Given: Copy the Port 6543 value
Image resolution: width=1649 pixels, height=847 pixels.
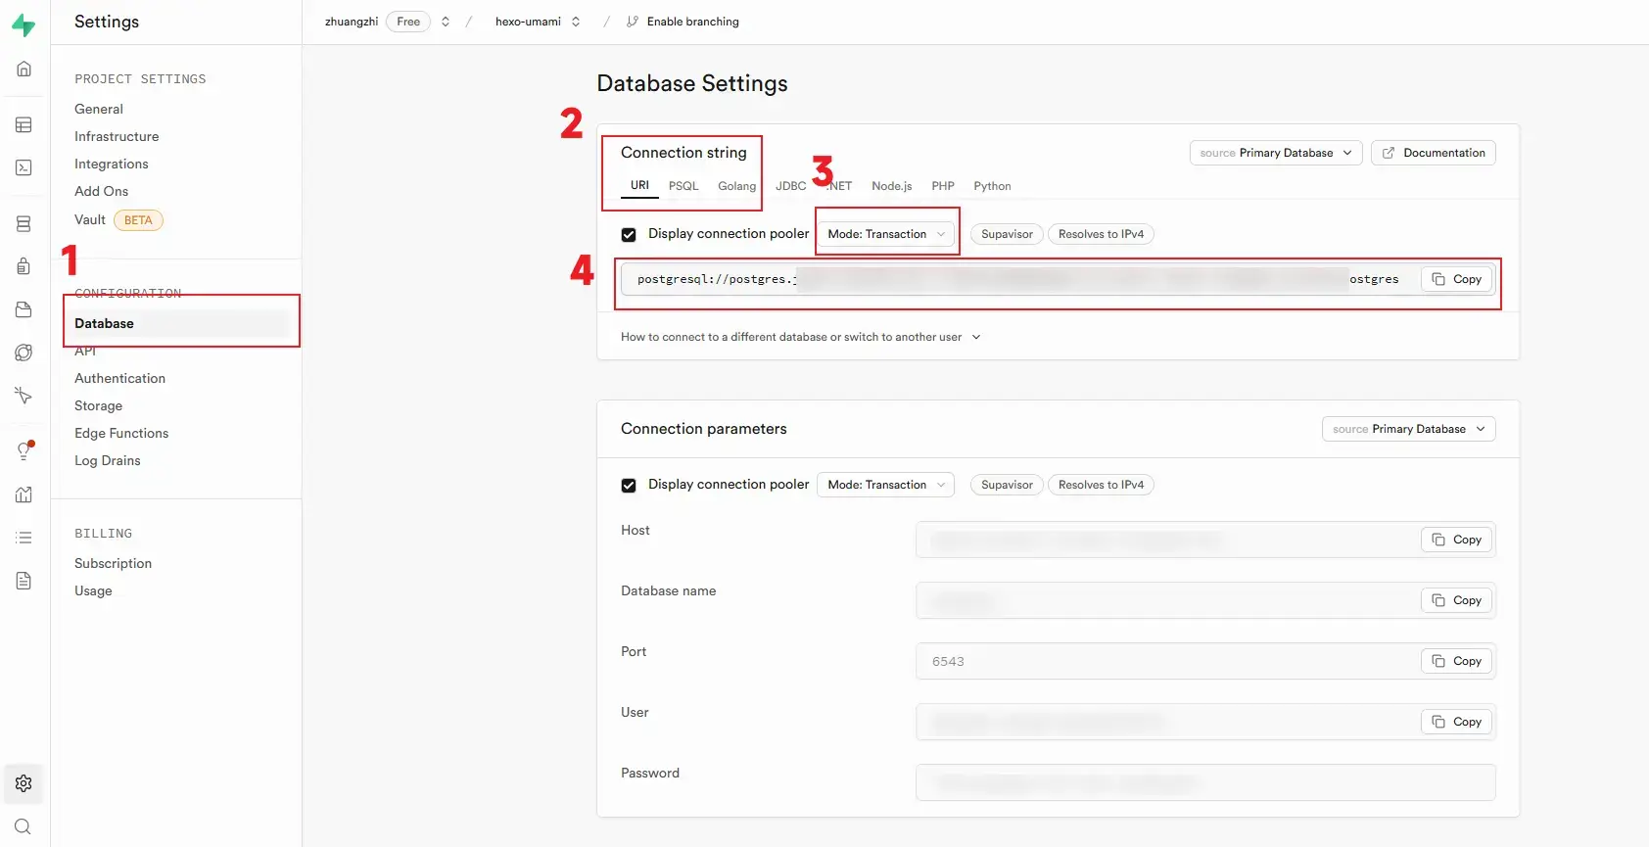Looking at the screenshot, I should (x=1457, y=661).
